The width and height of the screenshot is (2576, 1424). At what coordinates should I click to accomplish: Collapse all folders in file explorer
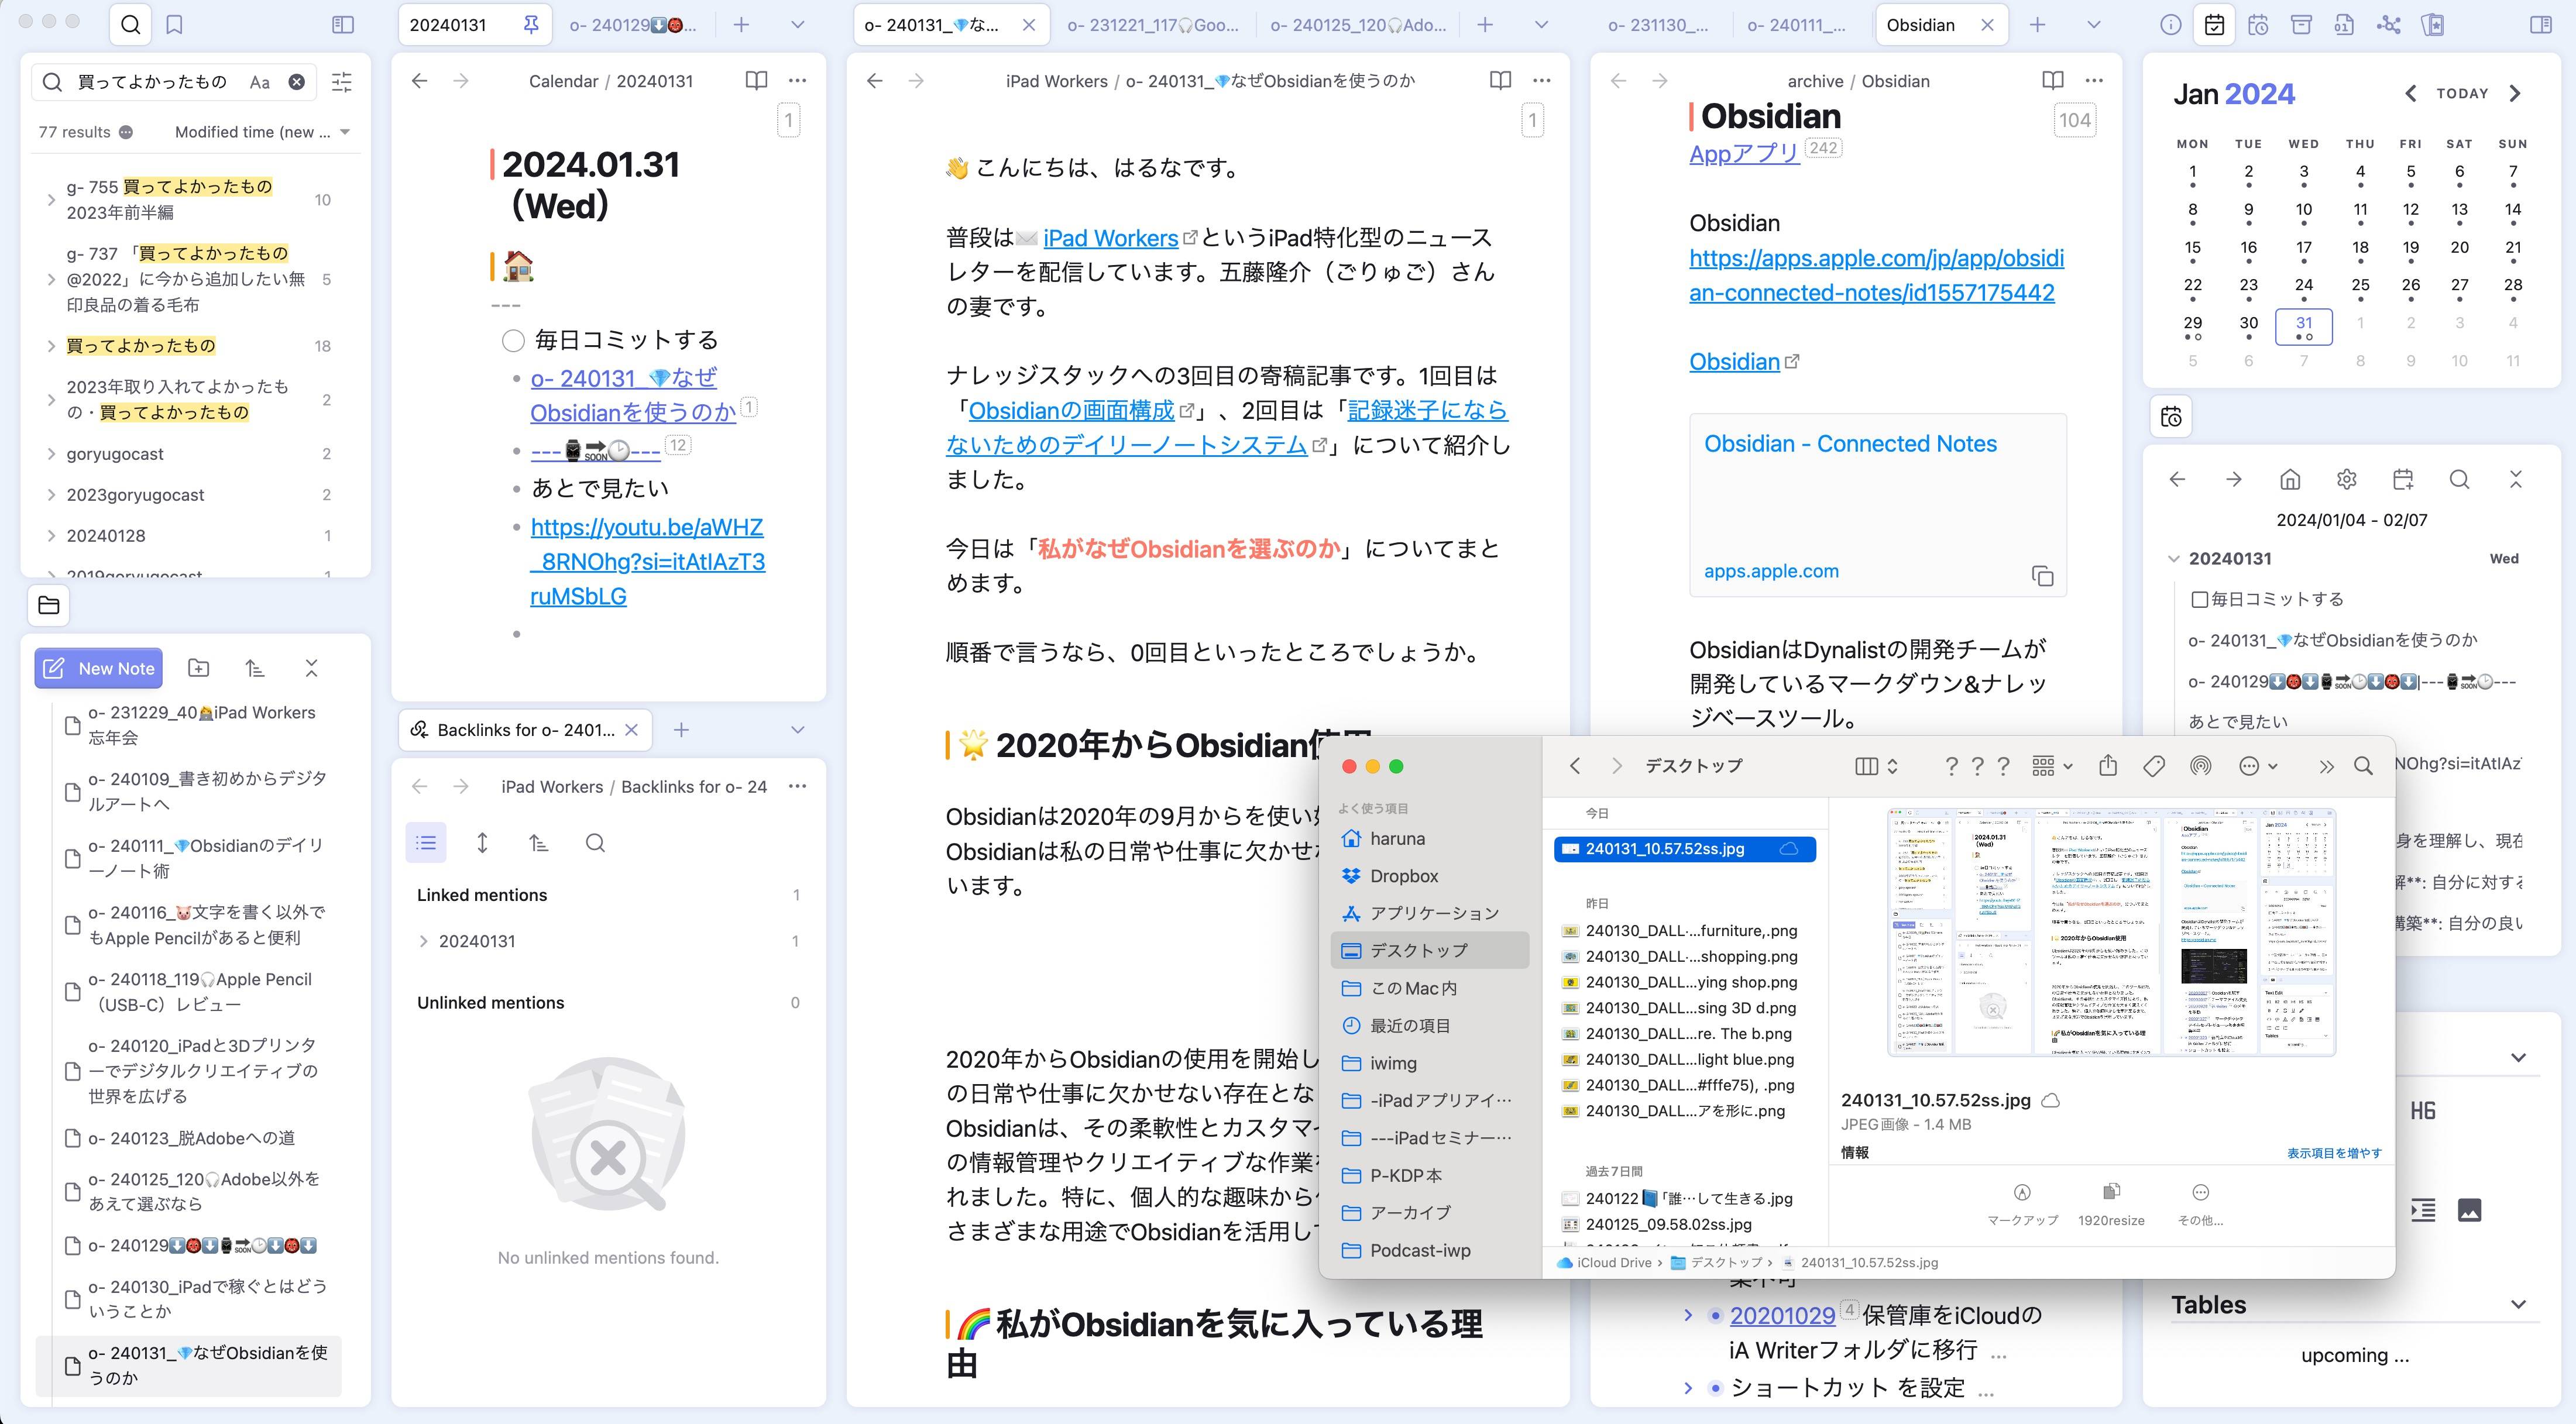pos(311,668)
